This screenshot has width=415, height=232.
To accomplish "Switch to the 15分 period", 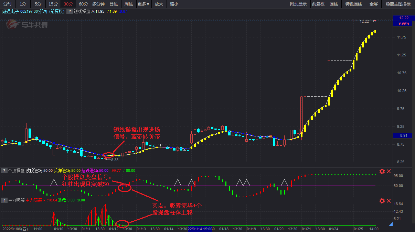I will 53,4.
